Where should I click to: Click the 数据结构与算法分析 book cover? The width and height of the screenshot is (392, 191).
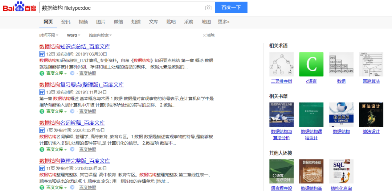[x=281, y=115]
